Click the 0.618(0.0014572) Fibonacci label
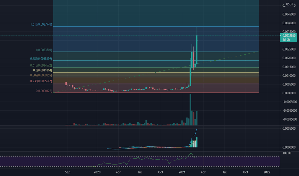This screenshot has height=176, width=299. [41, 65]
